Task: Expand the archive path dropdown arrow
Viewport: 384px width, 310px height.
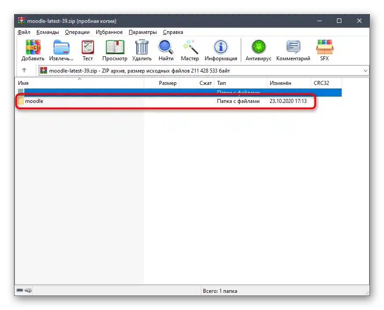Action: point(365,71)
